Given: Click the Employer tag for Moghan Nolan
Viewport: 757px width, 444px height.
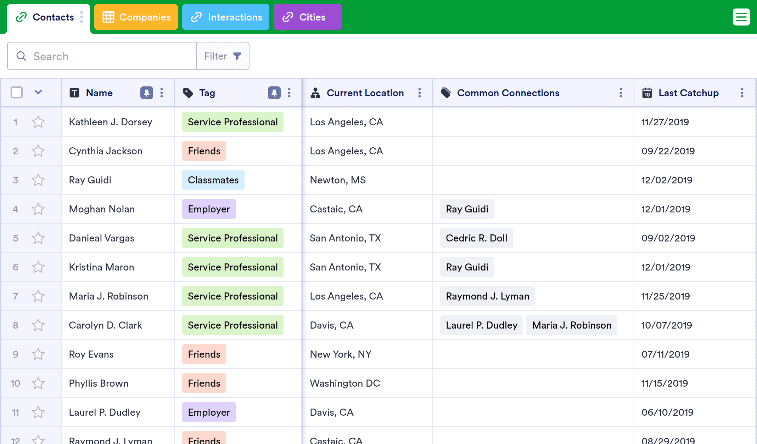Looking at the screenshot, I should [209, 209].
